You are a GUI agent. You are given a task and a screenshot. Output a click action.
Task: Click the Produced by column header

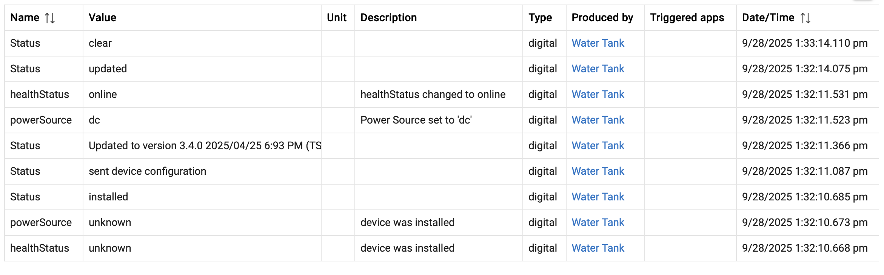[x=602, y=18]
